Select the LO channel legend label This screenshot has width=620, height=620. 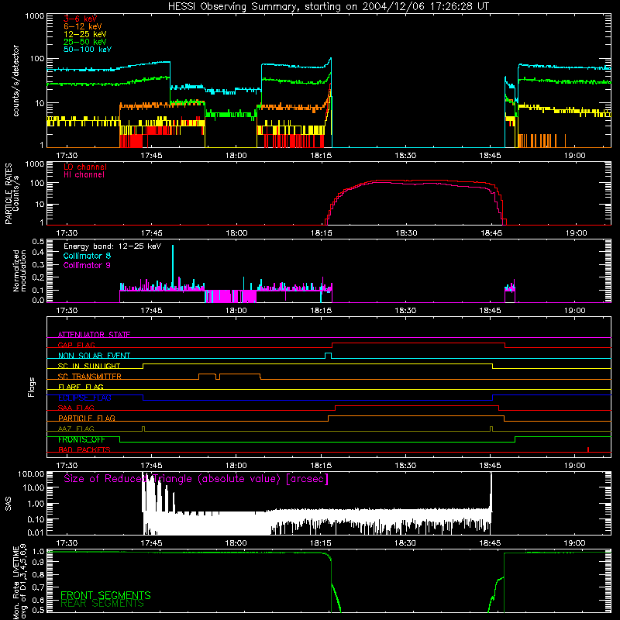85,167
